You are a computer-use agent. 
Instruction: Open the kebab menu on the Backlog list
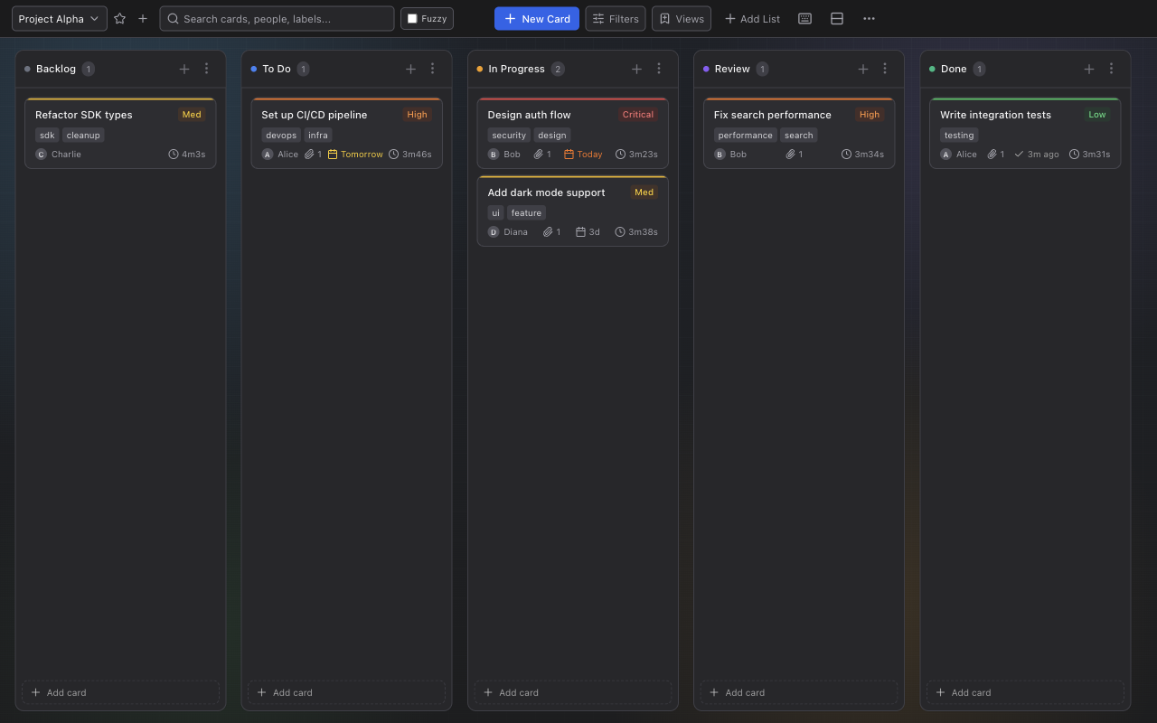coord(206,69)
